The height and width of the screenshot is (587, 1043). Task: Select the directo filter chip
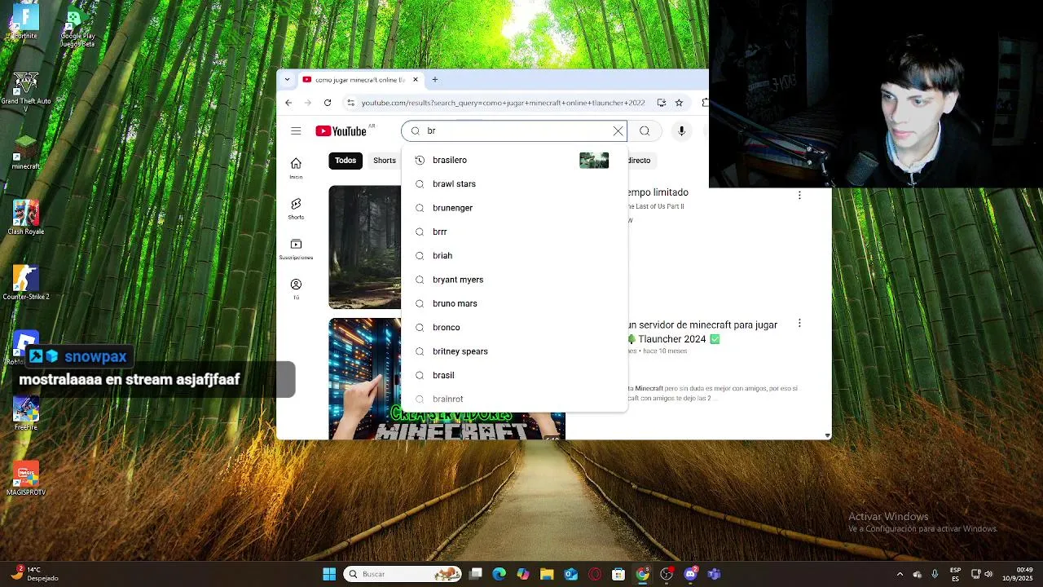click(639, 161)
